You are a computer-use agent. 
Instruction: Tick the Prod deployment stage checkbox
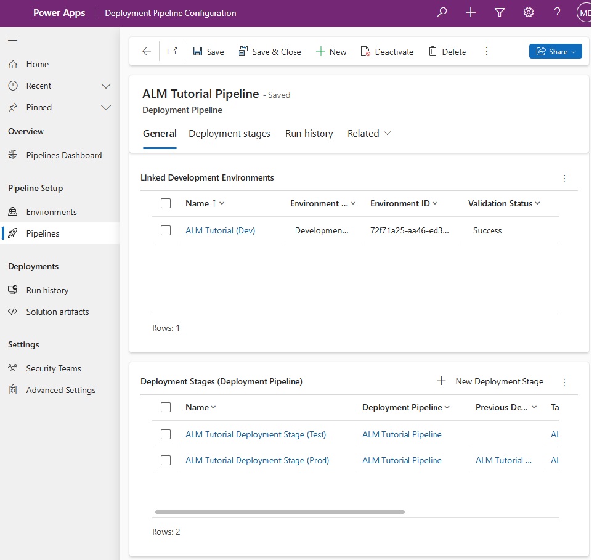[x=166, y=460]
